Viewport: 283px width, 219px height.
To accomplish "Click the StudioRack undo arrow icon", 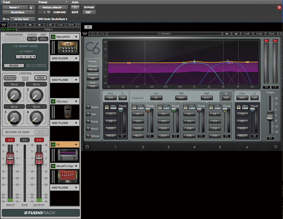I will click(12, 25).
